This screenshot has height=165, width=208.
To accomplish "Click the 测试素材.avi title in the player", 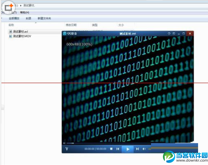I will click(128, 33).
